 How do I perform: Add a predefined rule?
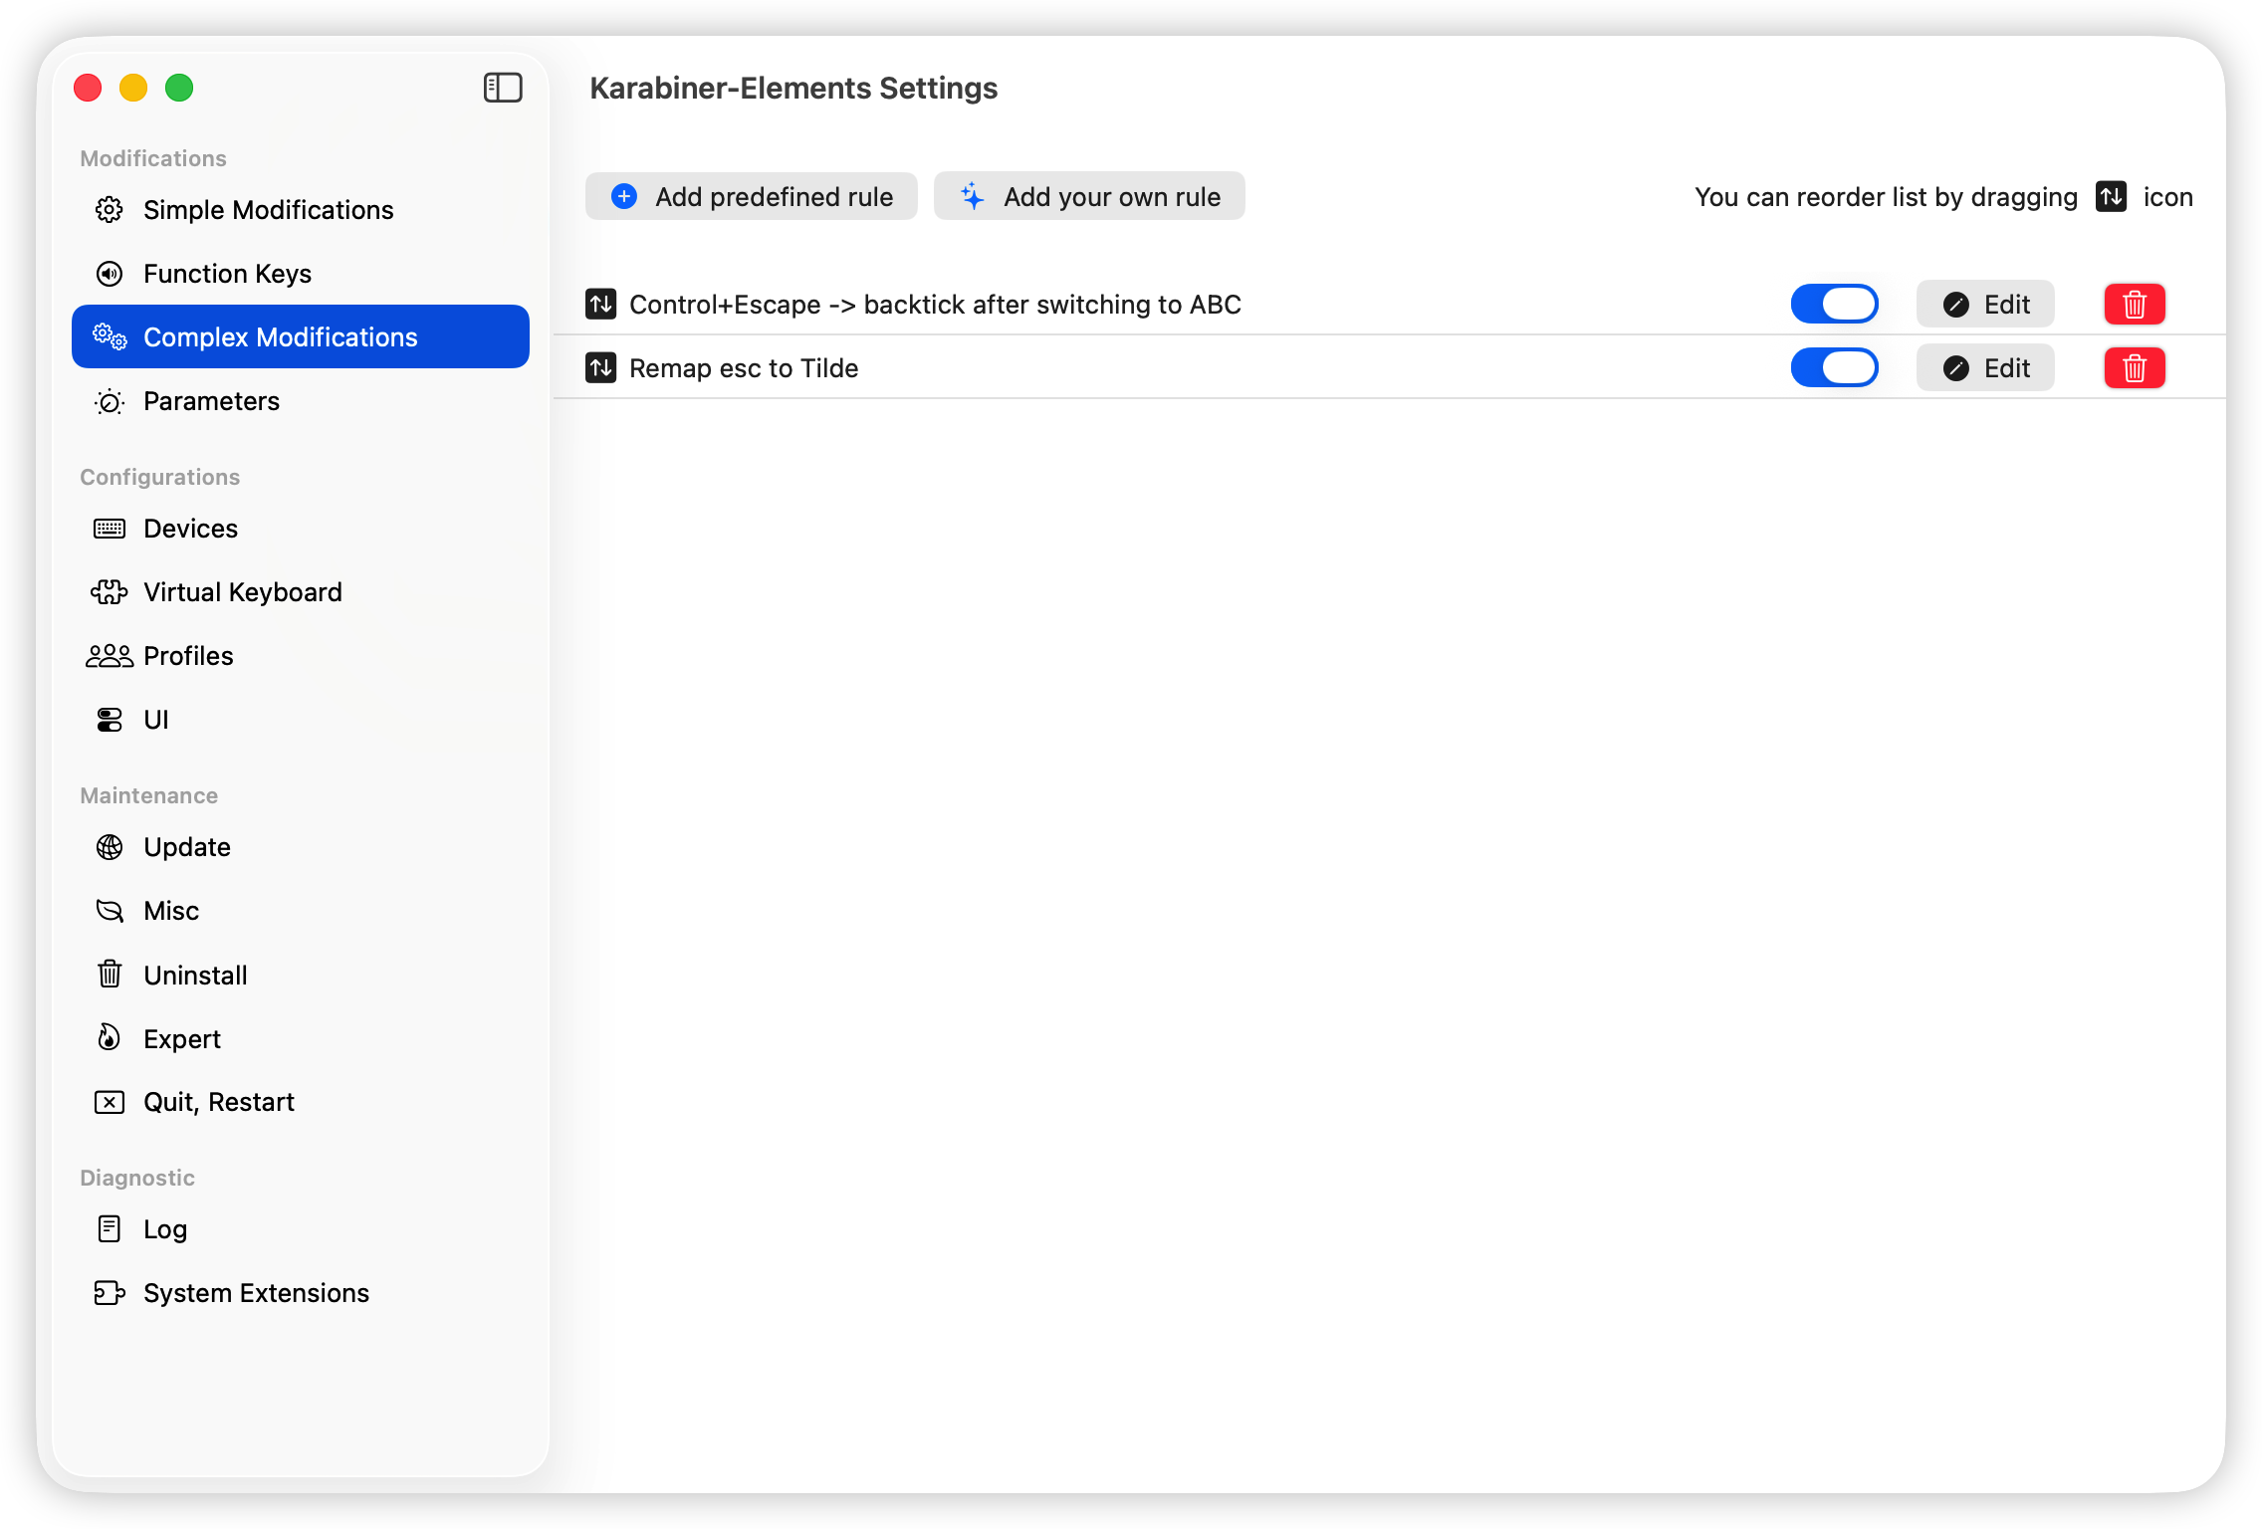(752, 196)
